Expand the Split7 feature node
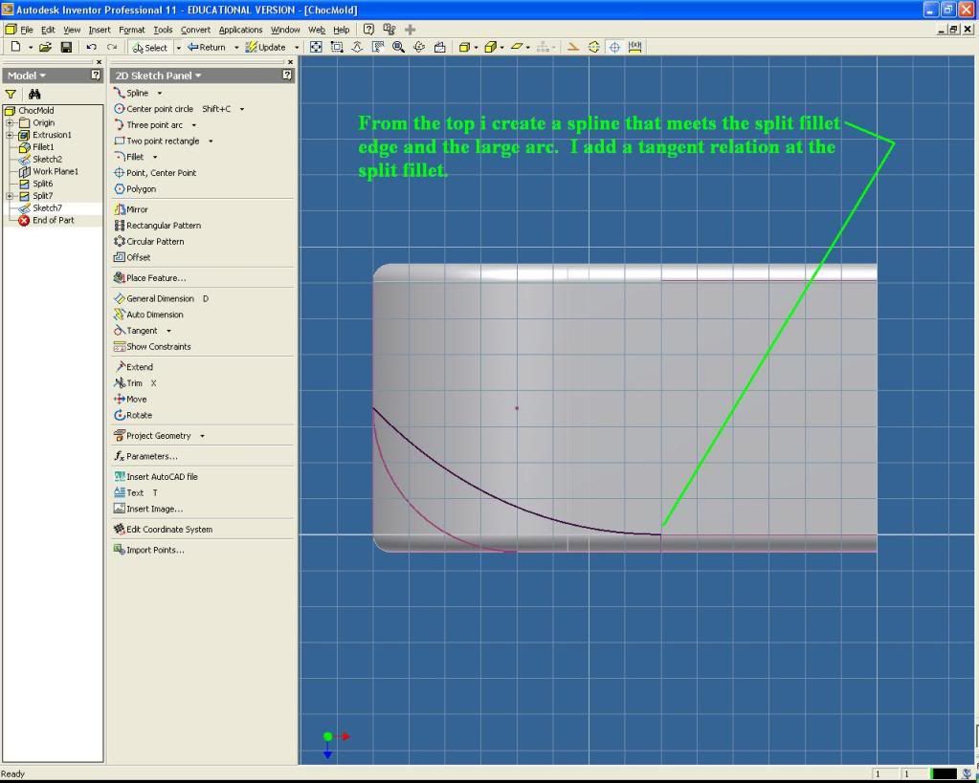The image size is (979, 783). click(x=10, y=195)
